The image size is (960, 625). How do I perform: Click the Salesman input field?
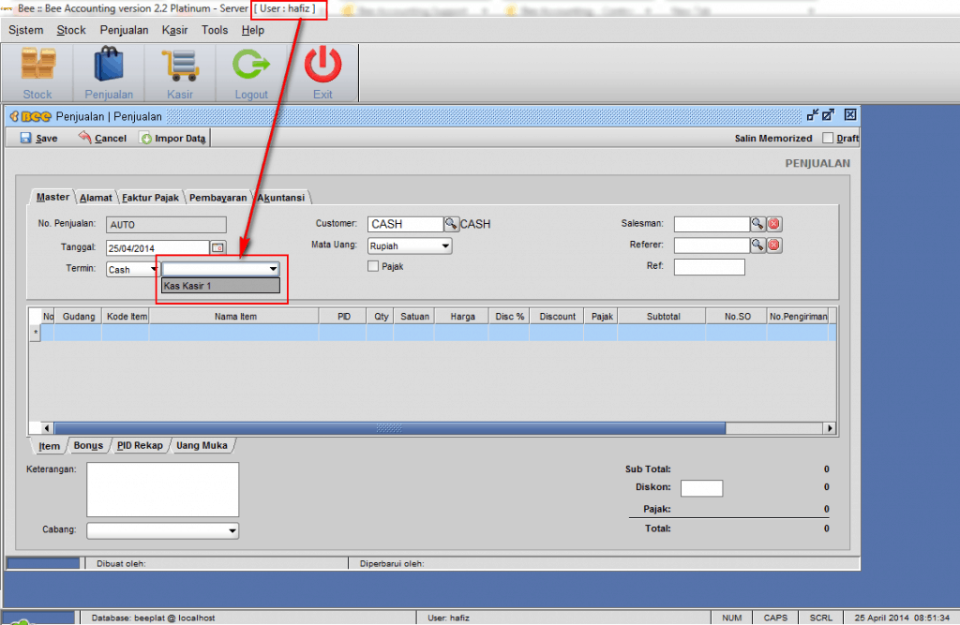(712, 224)
